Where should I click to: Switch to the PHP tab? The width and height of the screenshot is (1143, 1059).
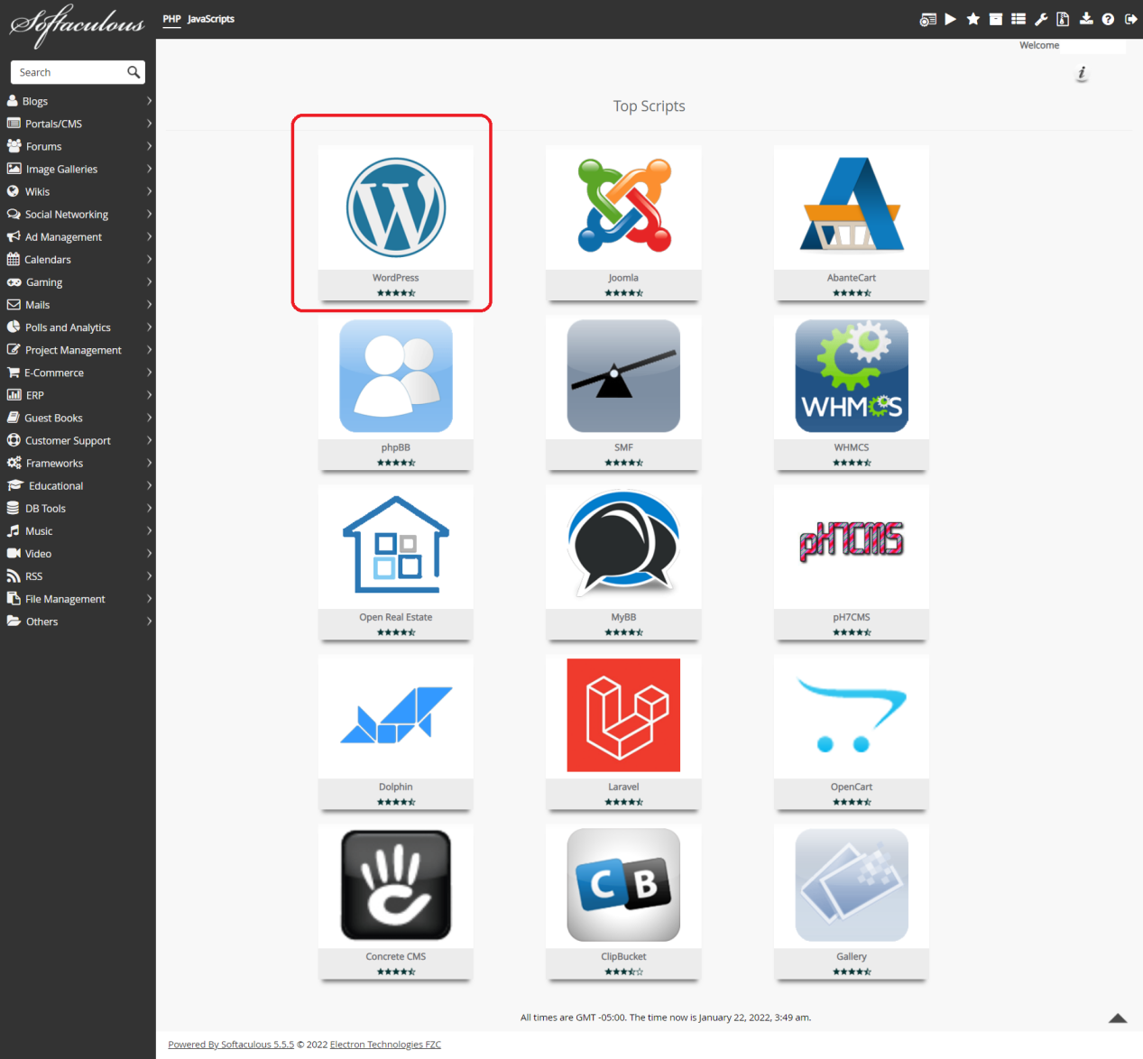pos(171,19)
